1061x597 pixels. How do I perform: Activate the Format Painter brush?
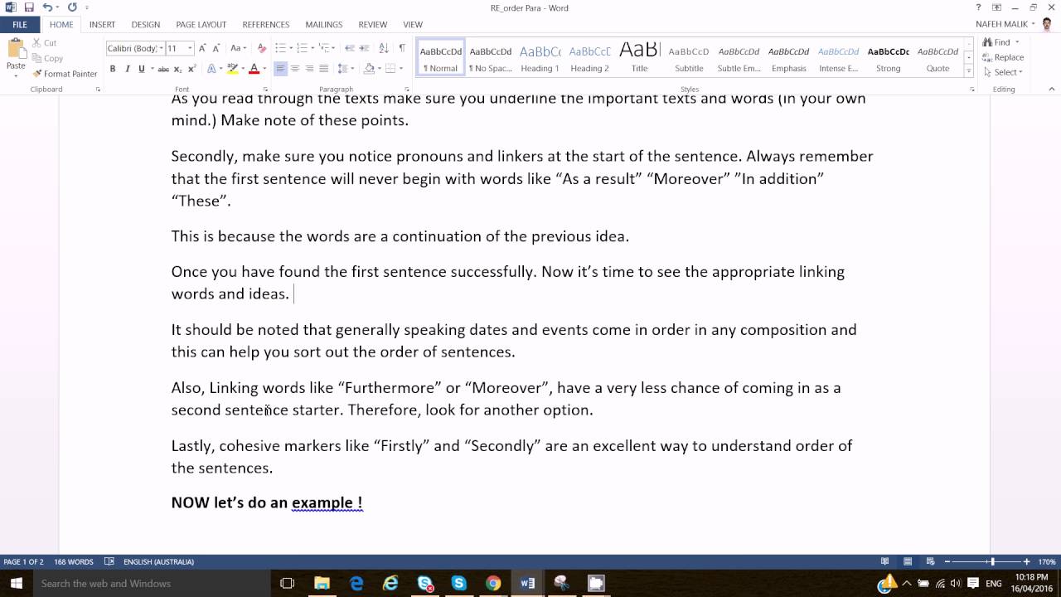pos(65,74)
